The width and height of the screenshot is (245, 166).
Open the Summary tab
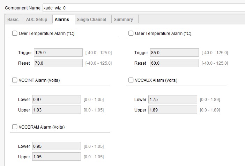[124, 20]
